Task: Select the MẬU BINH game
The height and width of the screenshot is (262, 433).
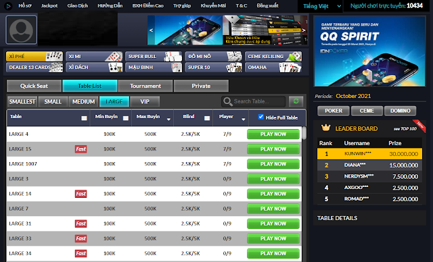Action: (154, 68)
